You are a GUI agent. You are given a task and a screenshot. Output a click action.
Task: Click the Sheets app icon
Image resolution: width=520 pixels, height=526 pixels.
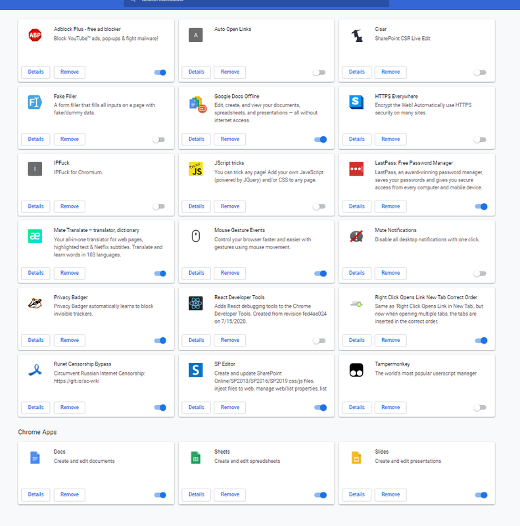tap(196, 458)
